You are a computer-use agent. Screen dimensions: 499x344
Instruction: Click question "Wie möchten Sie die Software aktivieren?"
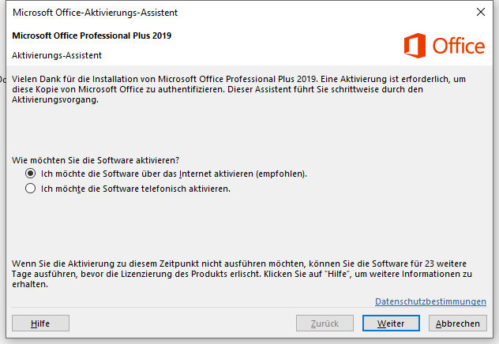pyautogui.click(x=96, y=159)
